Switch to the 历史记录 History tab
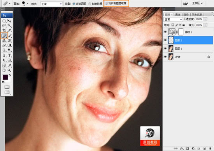This screenshot has width=214, height=151. click(197, 15)
